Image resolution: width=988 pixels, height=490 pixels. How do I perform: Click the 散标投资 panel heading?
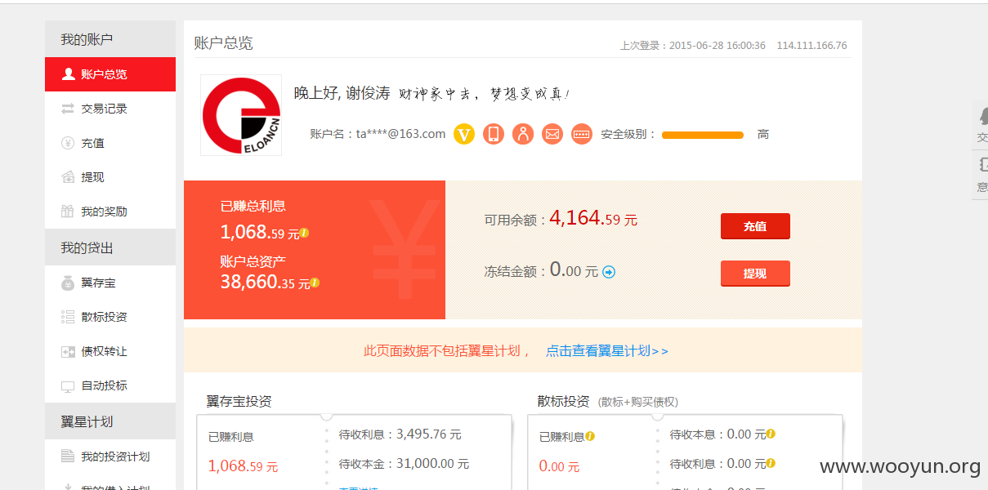tap(563, 401)
